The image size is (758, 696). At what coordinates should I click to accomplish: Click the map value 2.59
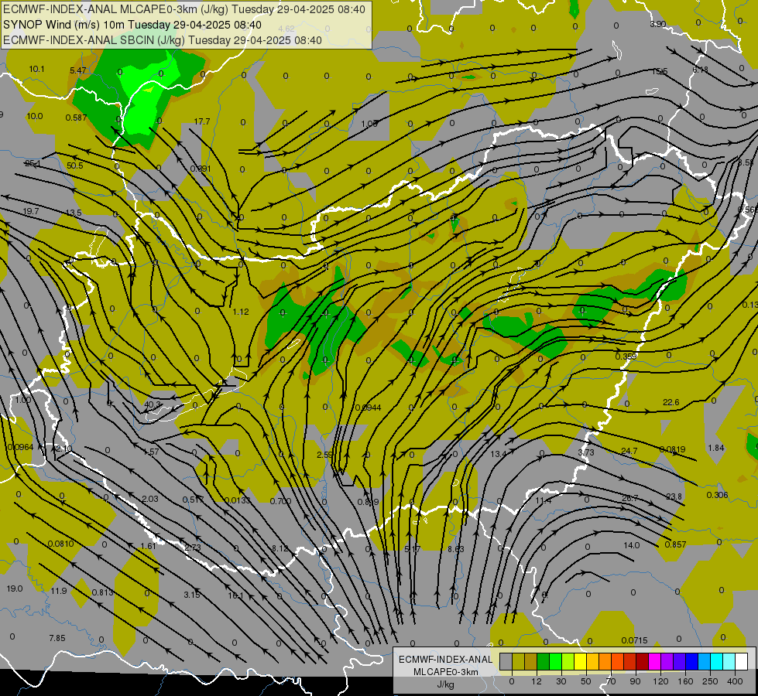click(x=325, y=455)
